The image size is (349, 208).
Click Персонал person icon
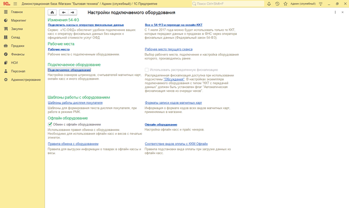coord(6,71)
